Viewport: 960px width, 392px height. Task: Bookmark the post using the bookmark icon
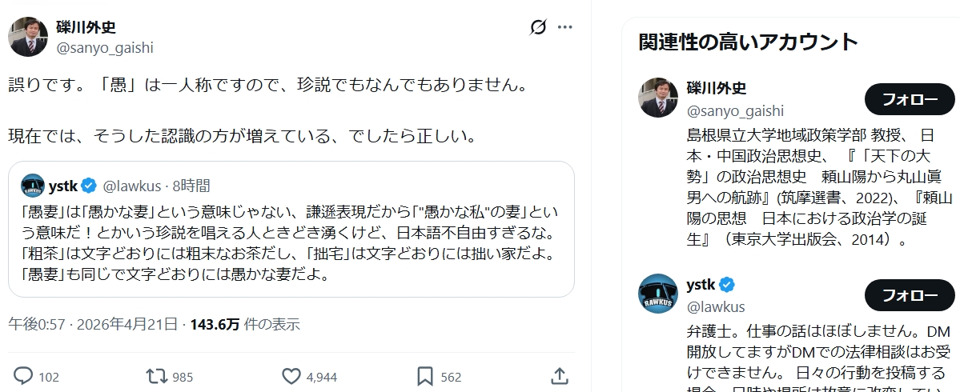[x=425, y=376]
